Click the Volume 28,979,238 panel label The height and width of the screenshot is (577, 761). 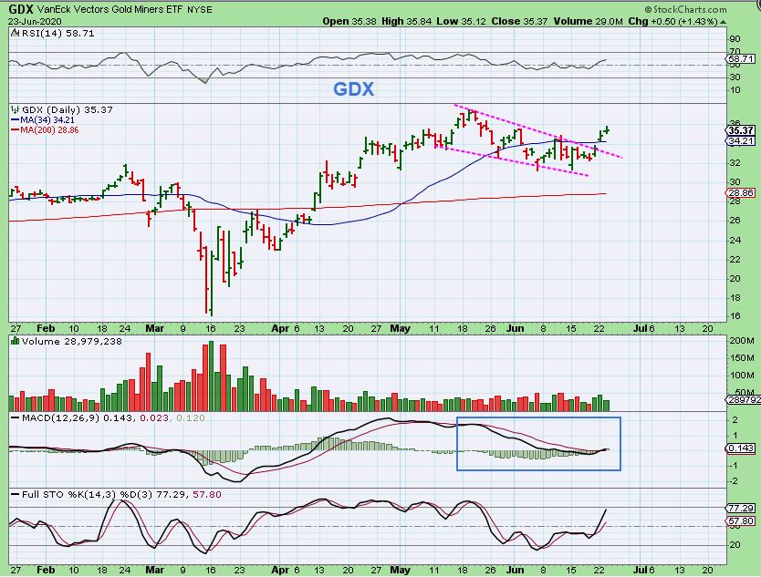71,341
